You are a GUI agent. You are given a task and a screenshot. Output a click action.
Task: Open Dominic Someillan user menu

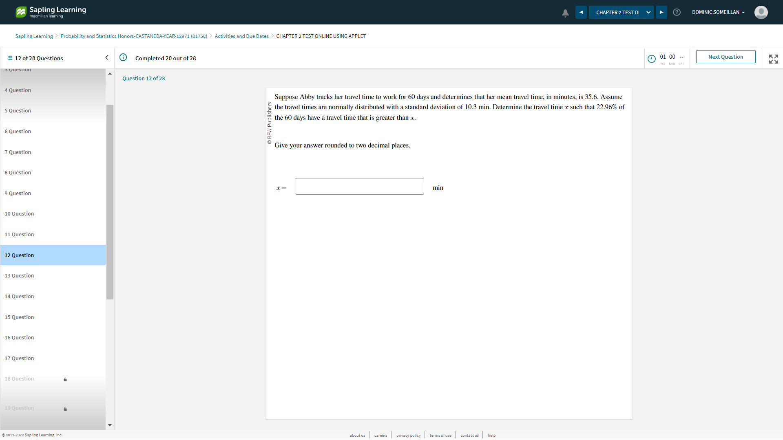(718, 12)
